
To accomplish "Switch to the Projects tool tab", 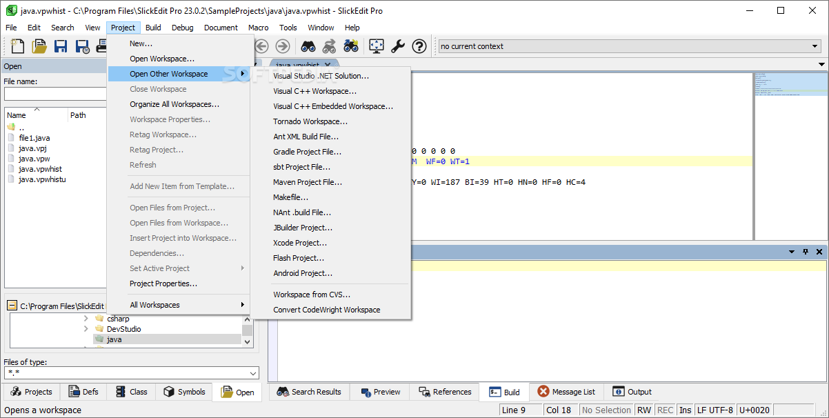I will (x=31, y=392).
